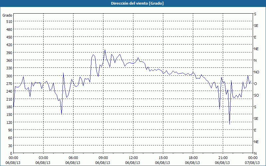This screenshot has height=166, width=266.
Task: Select the 06/08/13 date under 18:00
Action: (x=193, y=163)
